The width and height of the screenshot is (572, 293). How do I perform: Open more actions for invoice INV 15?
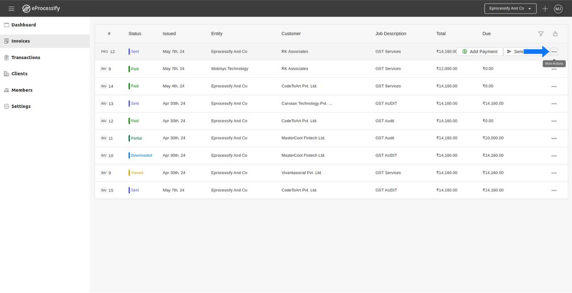click(554, 190)
